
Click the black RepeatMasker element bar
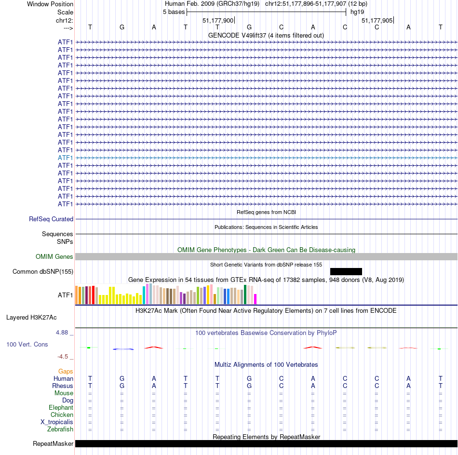[267, 443]
